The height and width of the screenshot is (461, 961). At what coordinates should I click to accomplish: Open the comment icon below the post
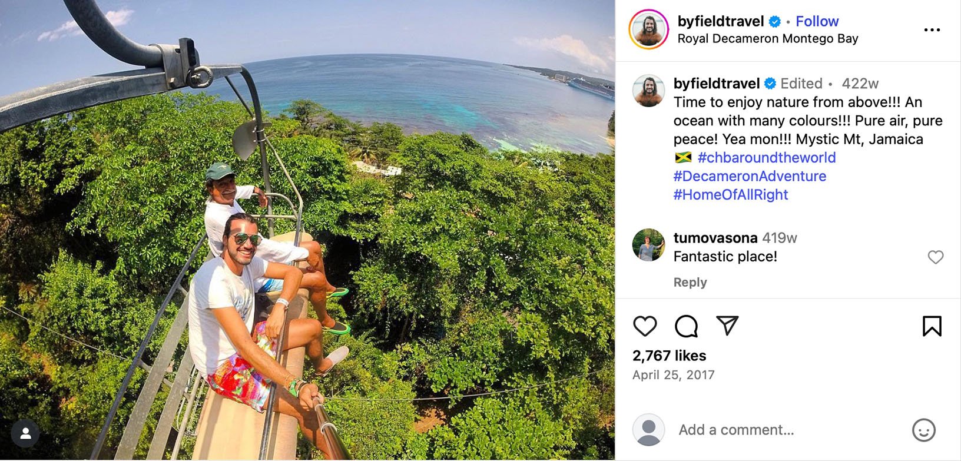[x=687, y=326]
